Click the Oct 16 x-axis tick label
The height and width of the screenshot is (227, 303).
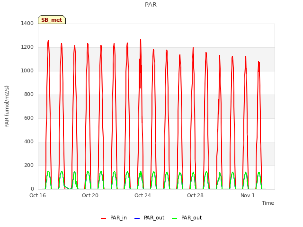click(37, 195)
